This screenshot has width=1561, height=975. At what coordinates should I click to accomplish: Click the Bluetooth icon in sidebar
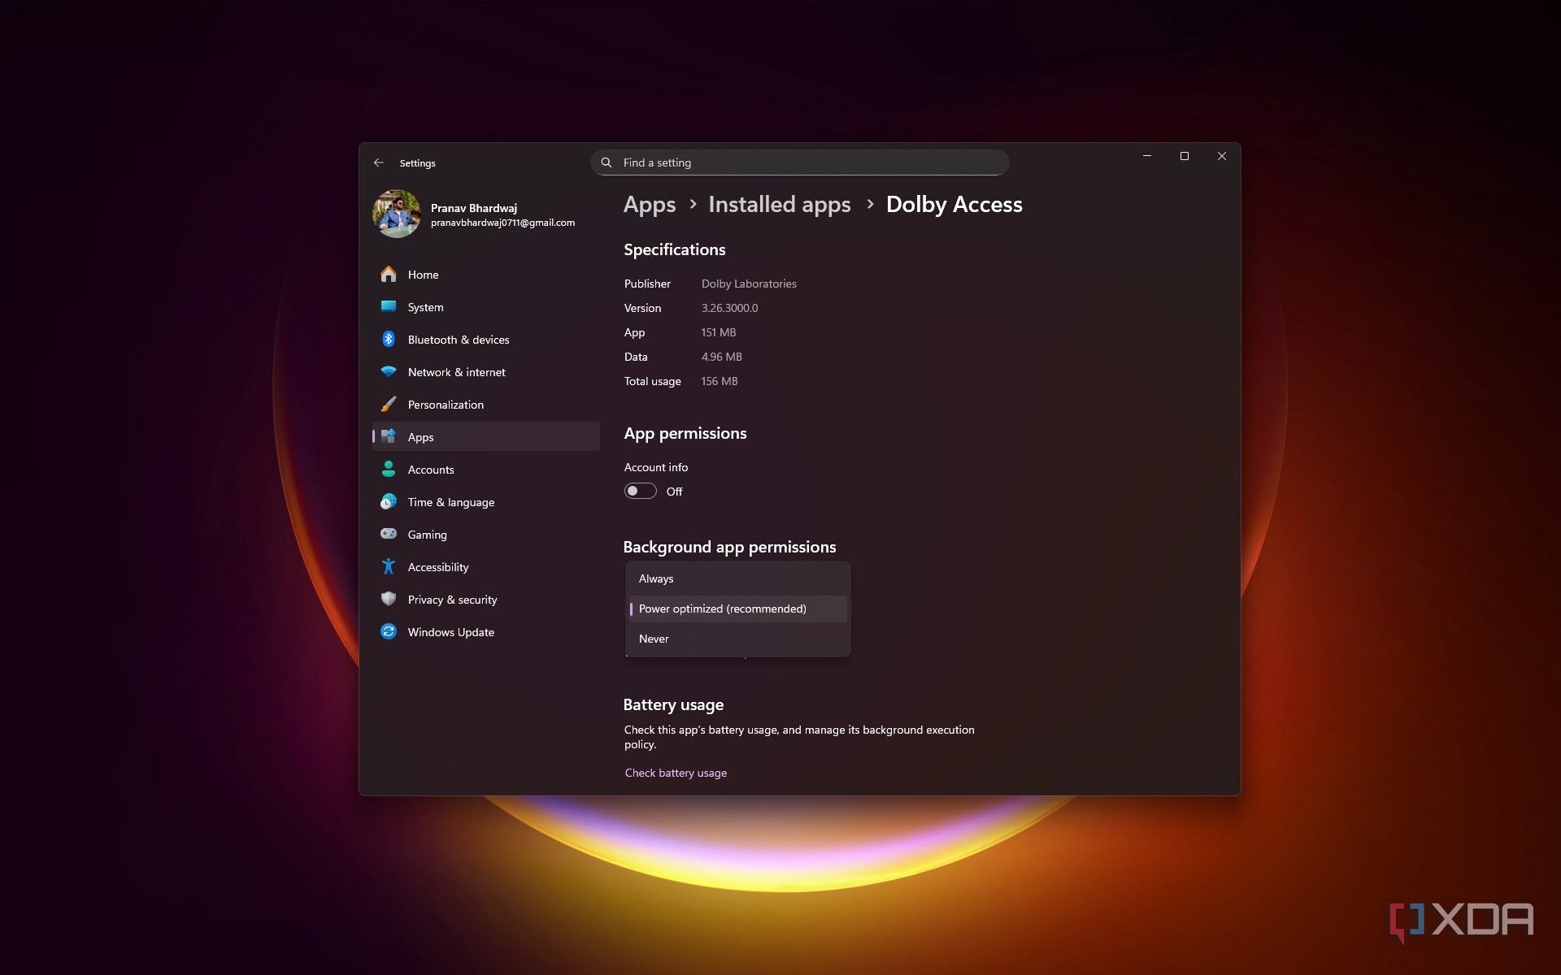[389, 340]
